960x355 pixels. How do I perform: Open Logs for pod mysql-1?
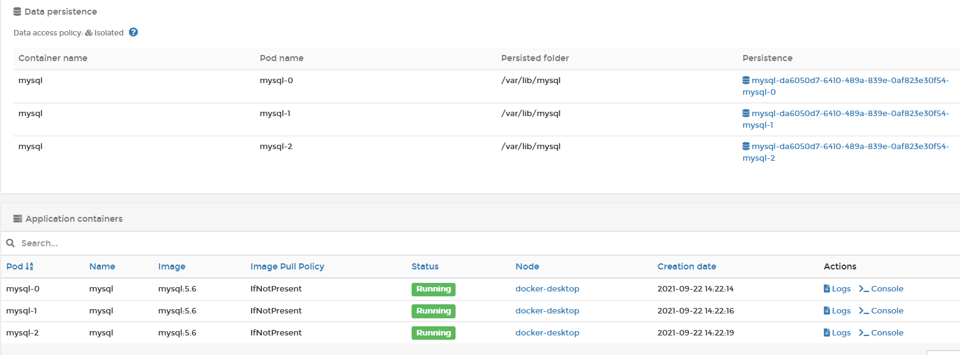click(x=837, y=311)
